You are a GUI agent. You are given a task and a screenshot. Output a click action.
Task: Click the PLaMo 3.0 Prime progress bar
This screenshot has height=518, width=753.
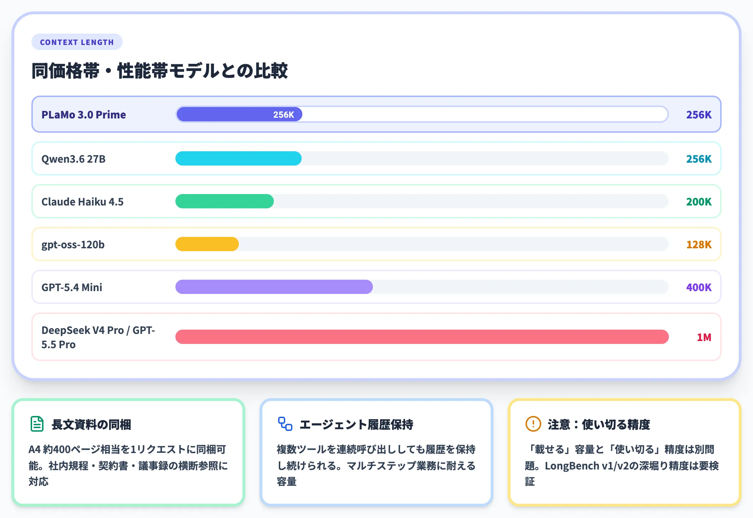pyautogui.click(x=422, y=115)
